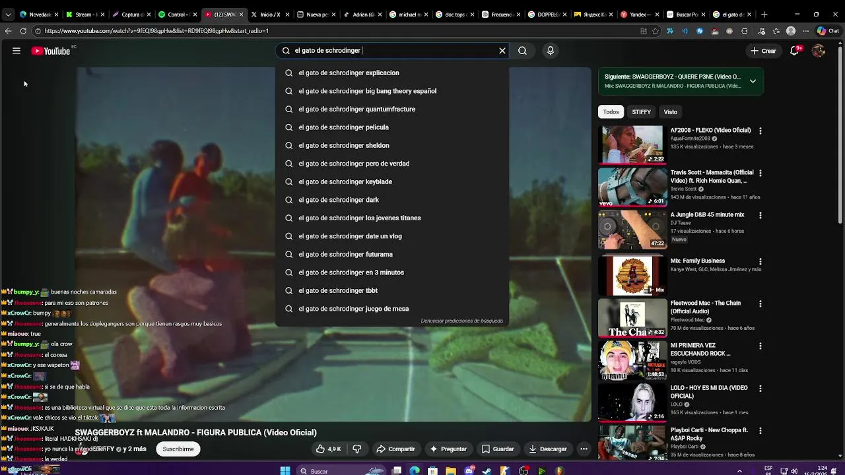Pick suggestion 'el gato de schrodinger tbbt'

pos(392,290)
